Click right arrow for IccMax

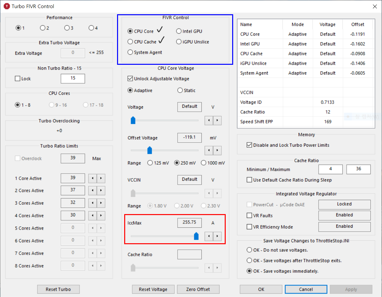click(217, 236)
